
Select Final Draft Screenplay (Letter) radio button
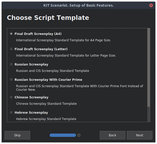point(11,49)
